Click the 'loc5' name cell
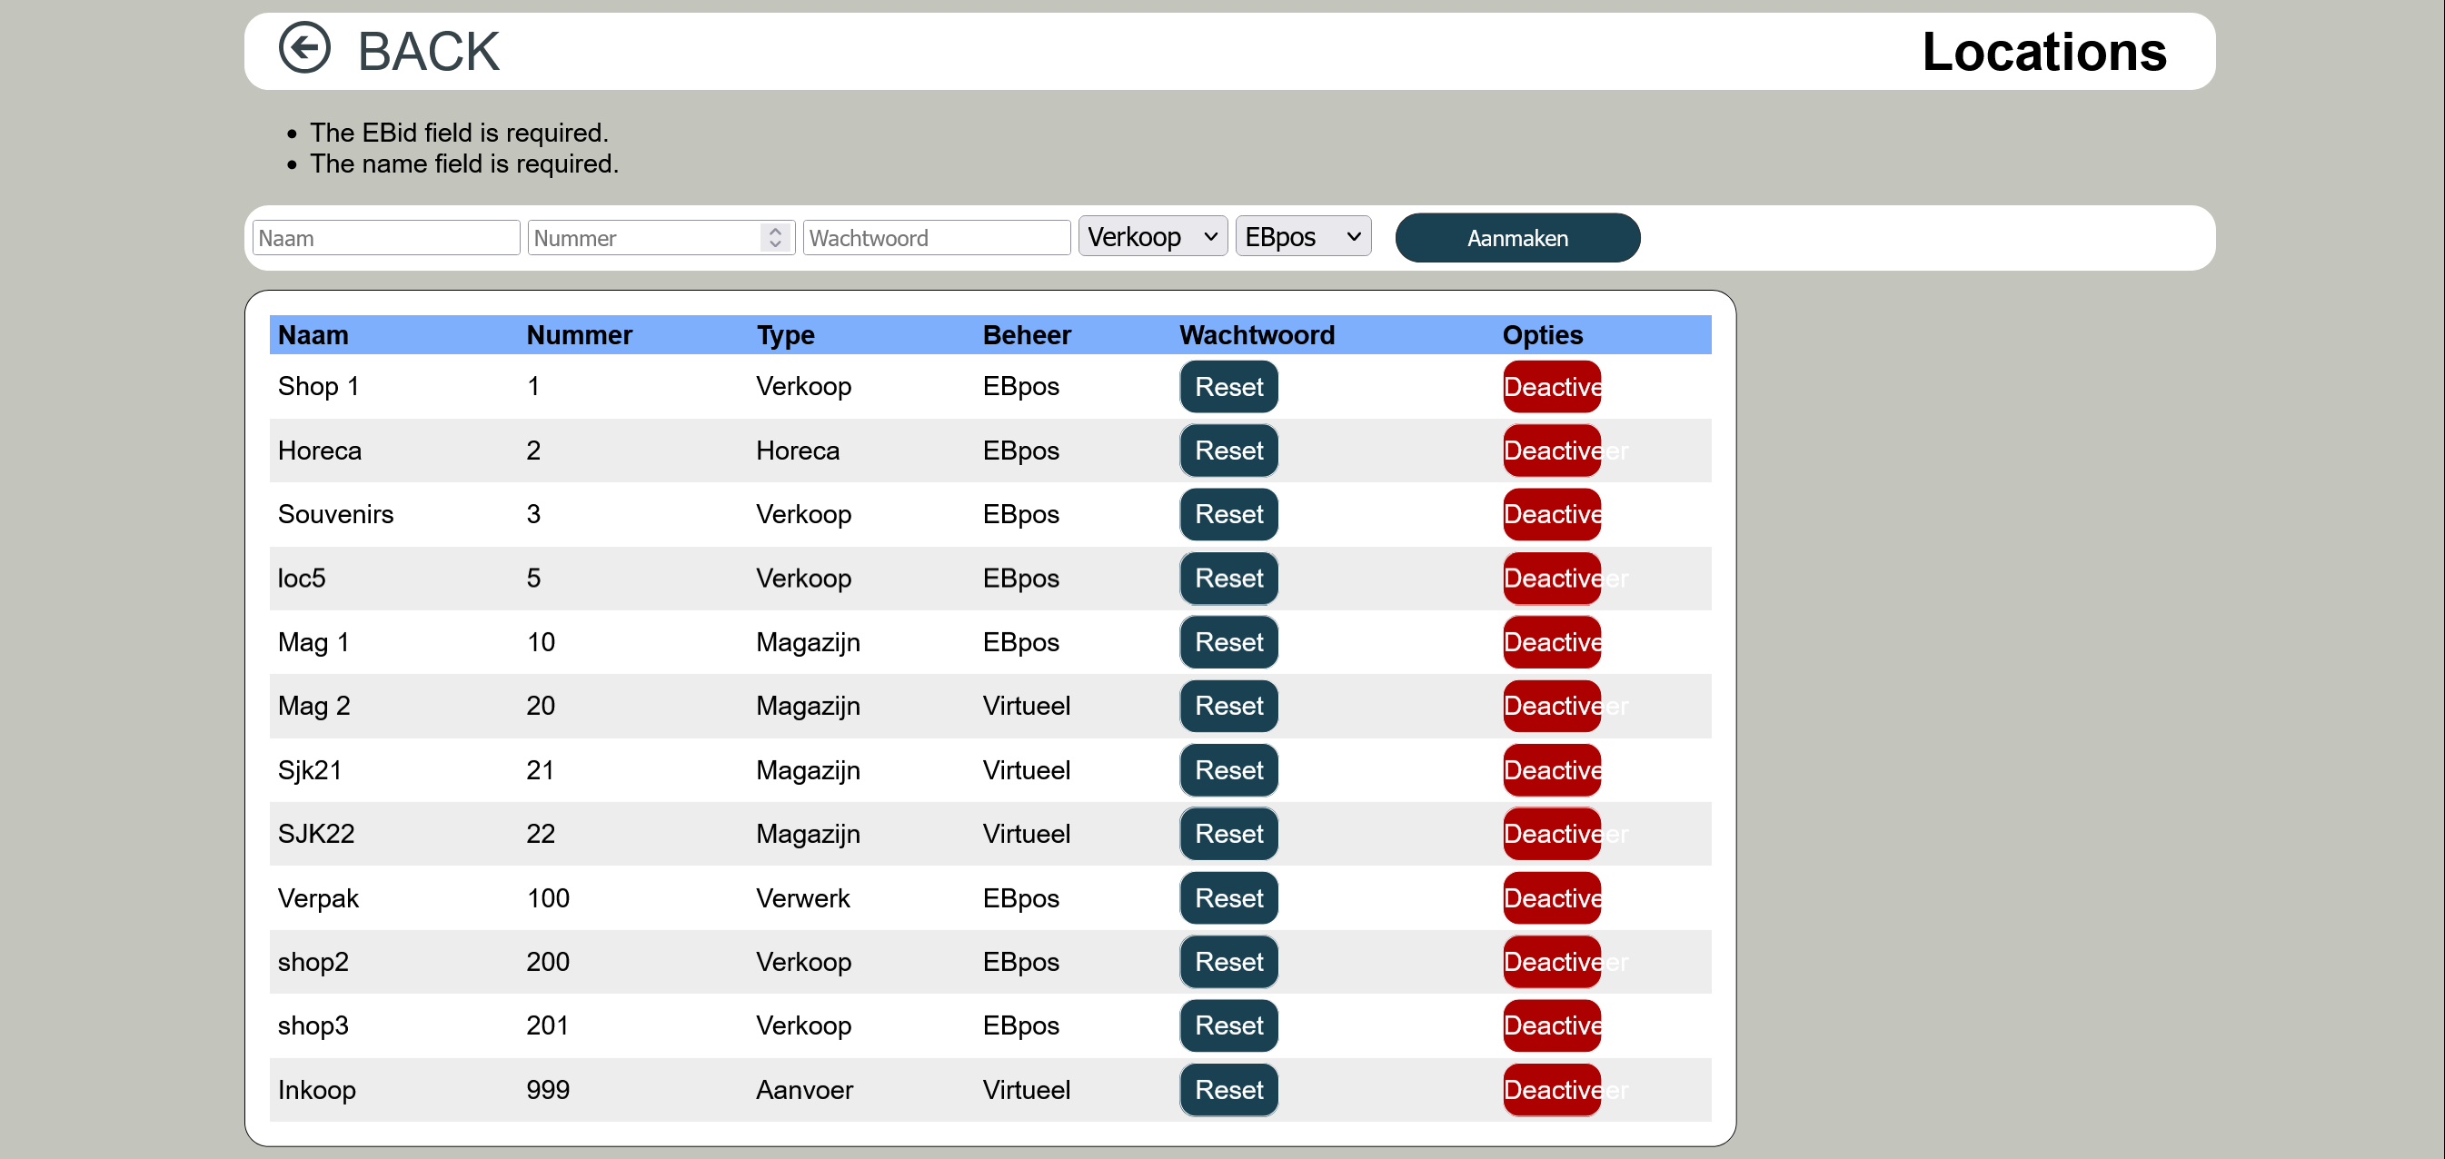The height and width of the screenshot is (1159, 2445). click(301, 579)
